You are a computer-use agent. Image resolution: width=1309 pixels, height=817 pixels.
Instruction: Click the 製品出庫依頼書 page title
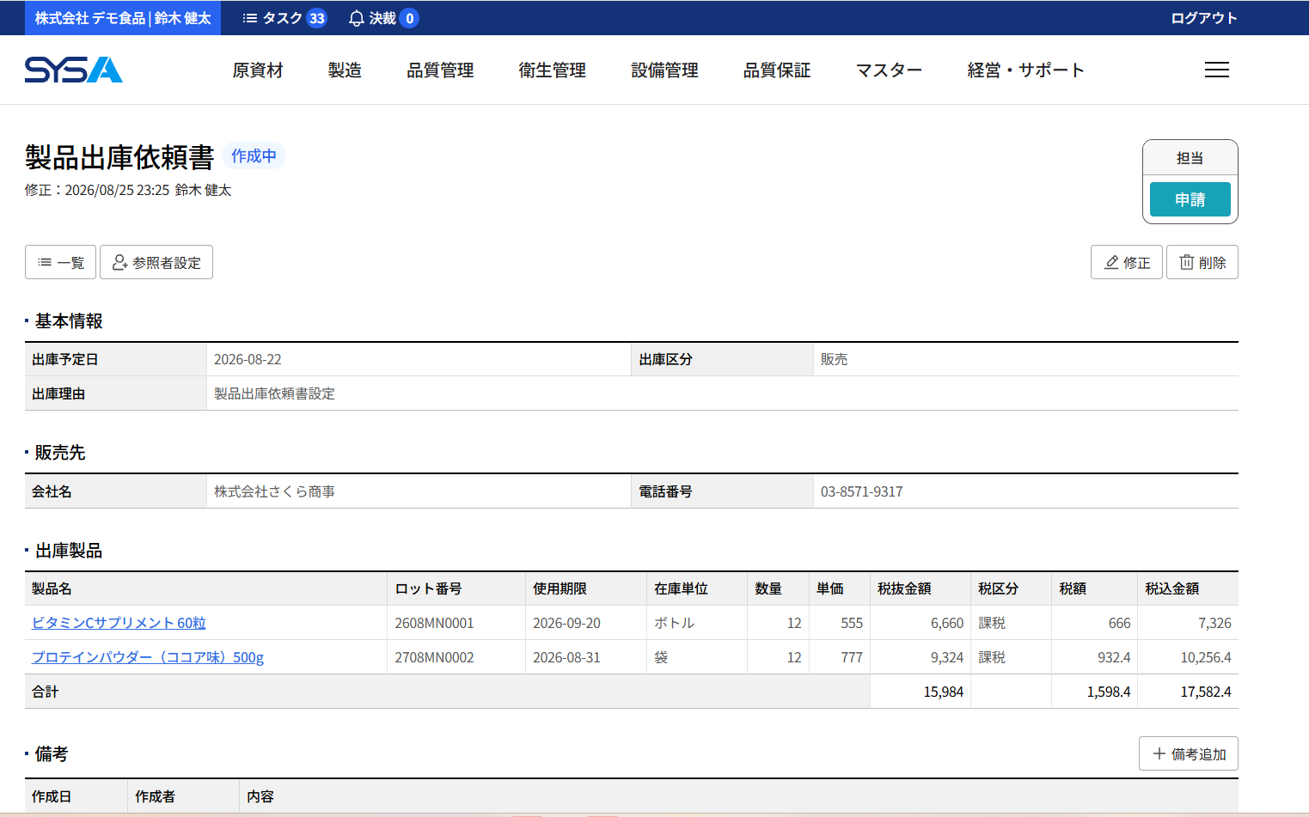pyautogui.click(x=119, y=157)
